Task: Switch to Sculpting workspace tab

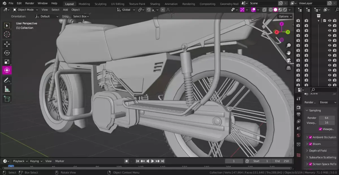Action: point(101,4)
